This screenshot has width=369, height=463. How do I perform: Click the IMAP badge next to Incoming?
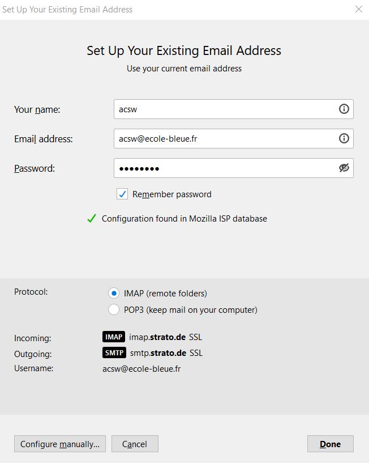(x=114, y=337)
